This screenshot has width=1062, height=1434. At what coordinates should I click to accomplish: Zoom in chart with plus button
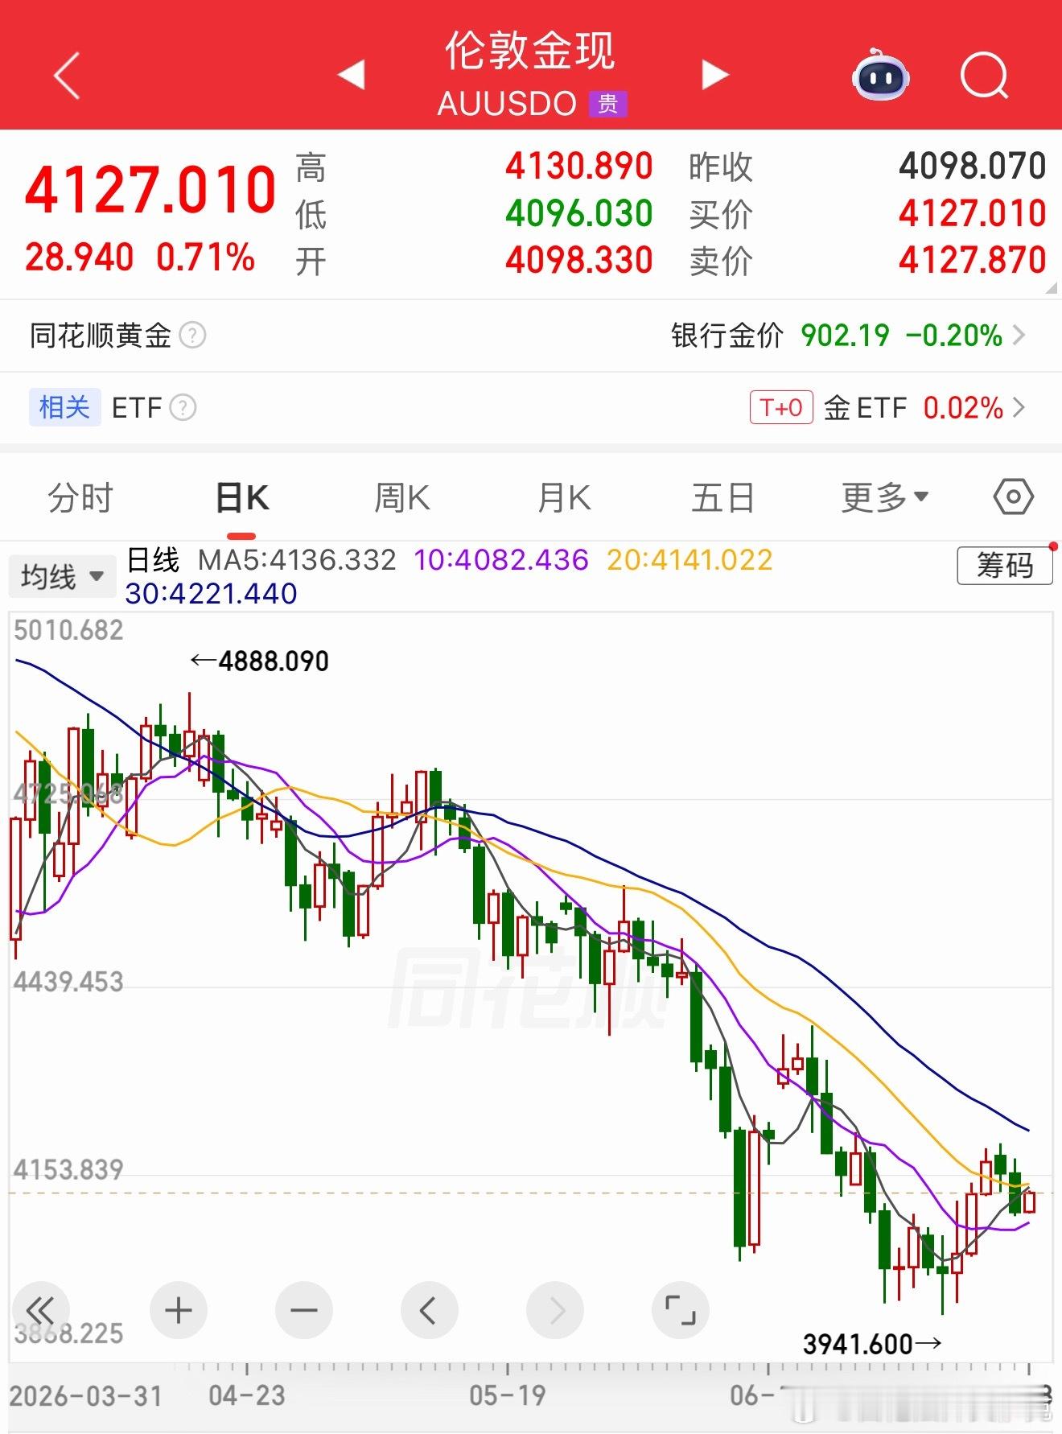coord(178,1309)
